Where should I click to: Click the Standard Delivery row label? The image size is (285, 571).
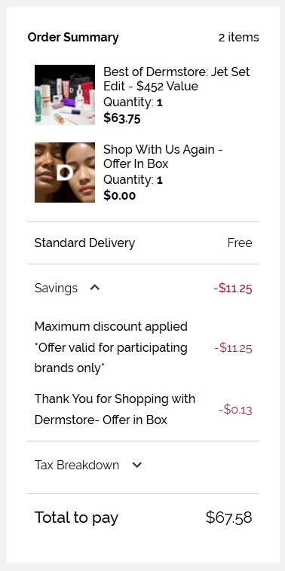(x=84, y=243)
